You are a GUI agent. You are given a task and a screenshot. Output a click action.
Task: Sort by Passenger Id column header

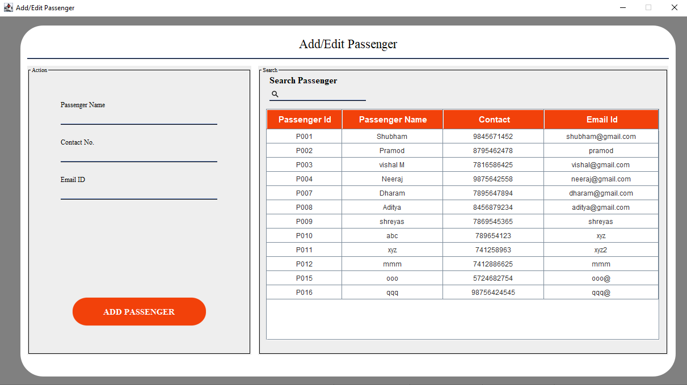(304, 120)
